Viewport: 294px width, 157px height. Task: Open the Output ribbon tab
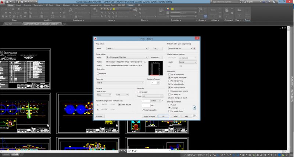(75, 5)
